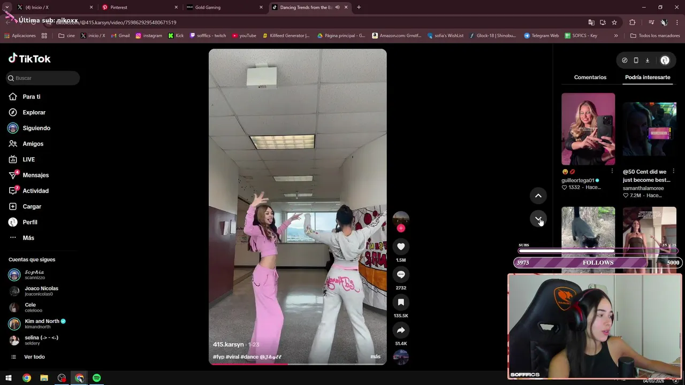685x385 pixels.
Task: Go to previous video with up arrow
Action: [x=538, y=196]
